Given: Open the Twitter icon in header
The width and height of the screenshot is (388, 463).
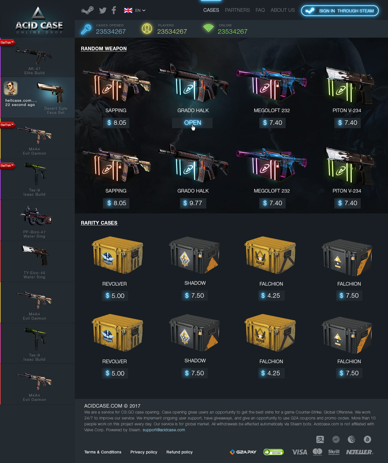Looking at the screenshot, I should [x=103, y=10].
